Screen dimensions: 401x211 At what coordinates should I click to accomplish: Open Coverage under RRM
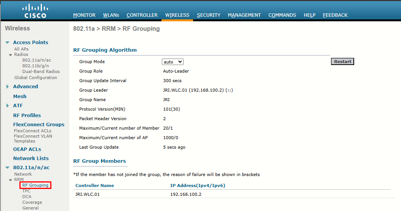[x=32, y=202]
